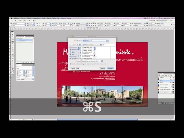The image size is (184, 138).
Task: Switch save dialog to icon view
Action: [x=75, y=45]
